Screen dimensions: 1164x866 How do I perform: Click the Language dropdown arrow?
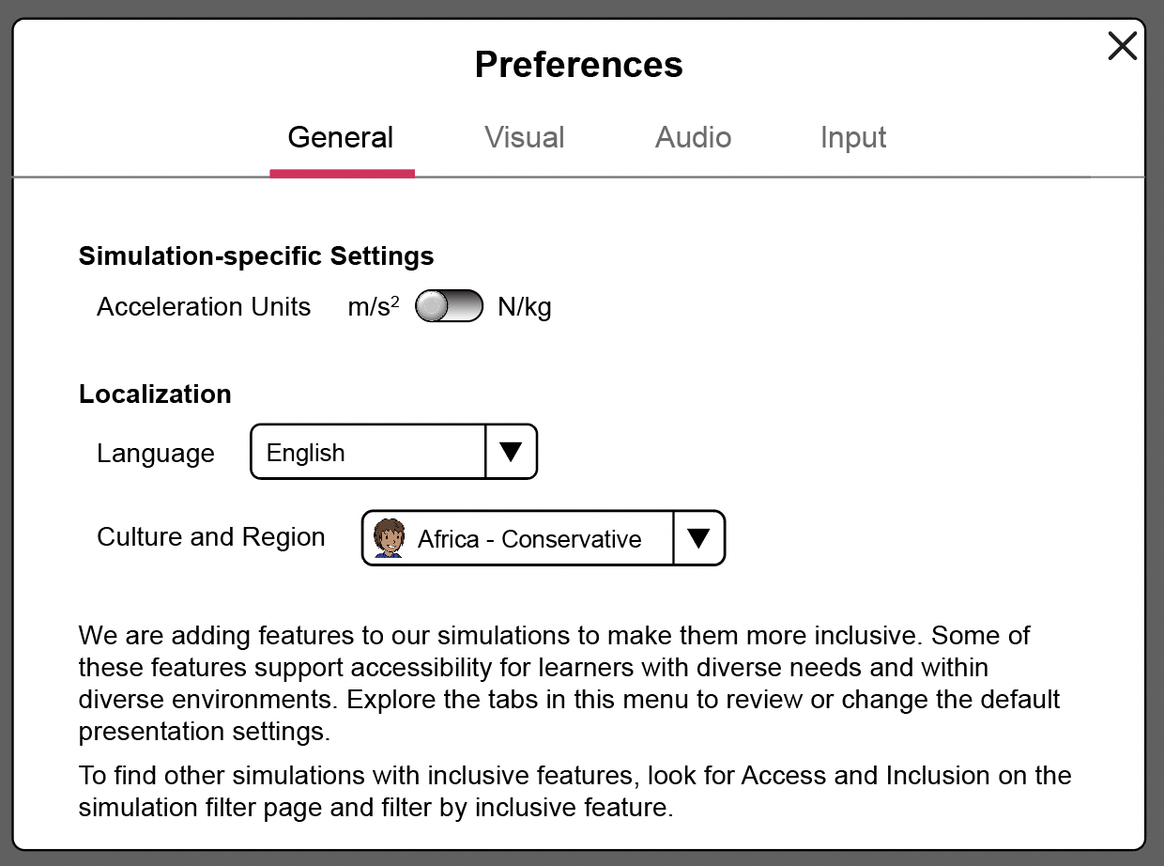(511, 452)
